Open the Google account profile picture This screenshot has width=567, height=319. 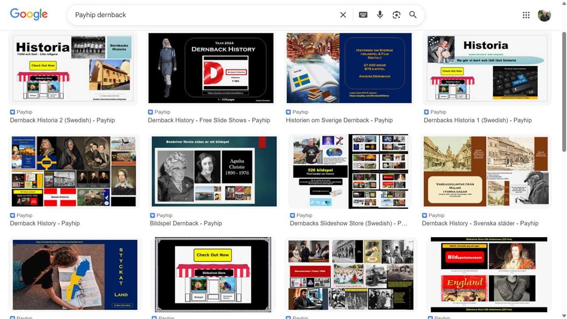[x=544, y=15]
